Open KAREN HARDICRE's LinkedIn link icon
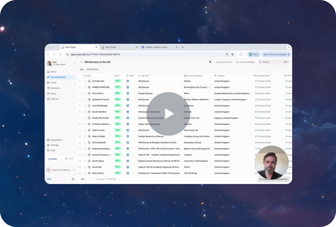The image size is (336, 227). [x=128, y=87]
